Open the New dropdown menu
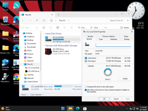 click(x=26, y=28)
